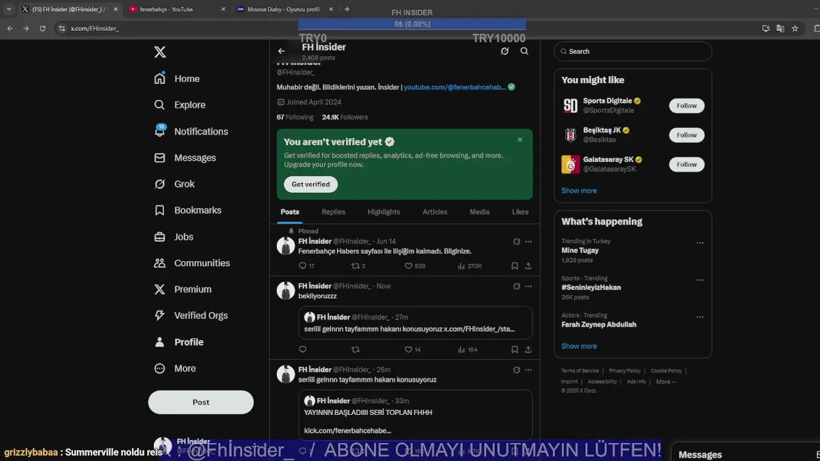Open the youtube.com/@fenerbahcehab link in bio
820x461 pixels.
click(455, 87)
